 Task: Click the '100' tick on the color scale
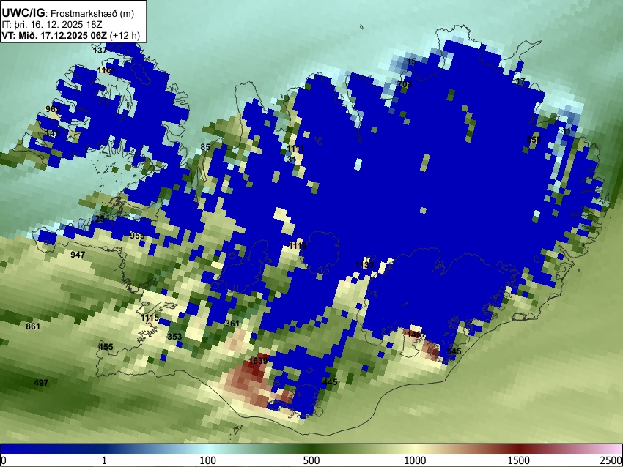(208, 460)
